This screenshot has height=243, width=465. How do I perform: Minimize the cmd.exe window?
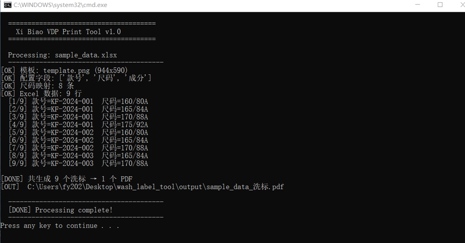(417, 5)
